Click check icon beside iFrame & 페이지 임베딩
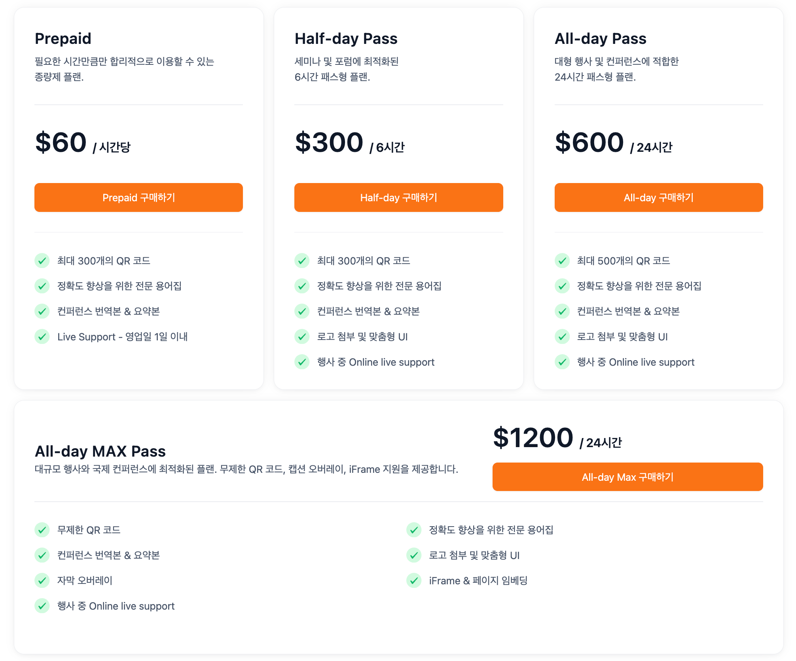Viewport: 796px width, 661px height. pos(414,581)
